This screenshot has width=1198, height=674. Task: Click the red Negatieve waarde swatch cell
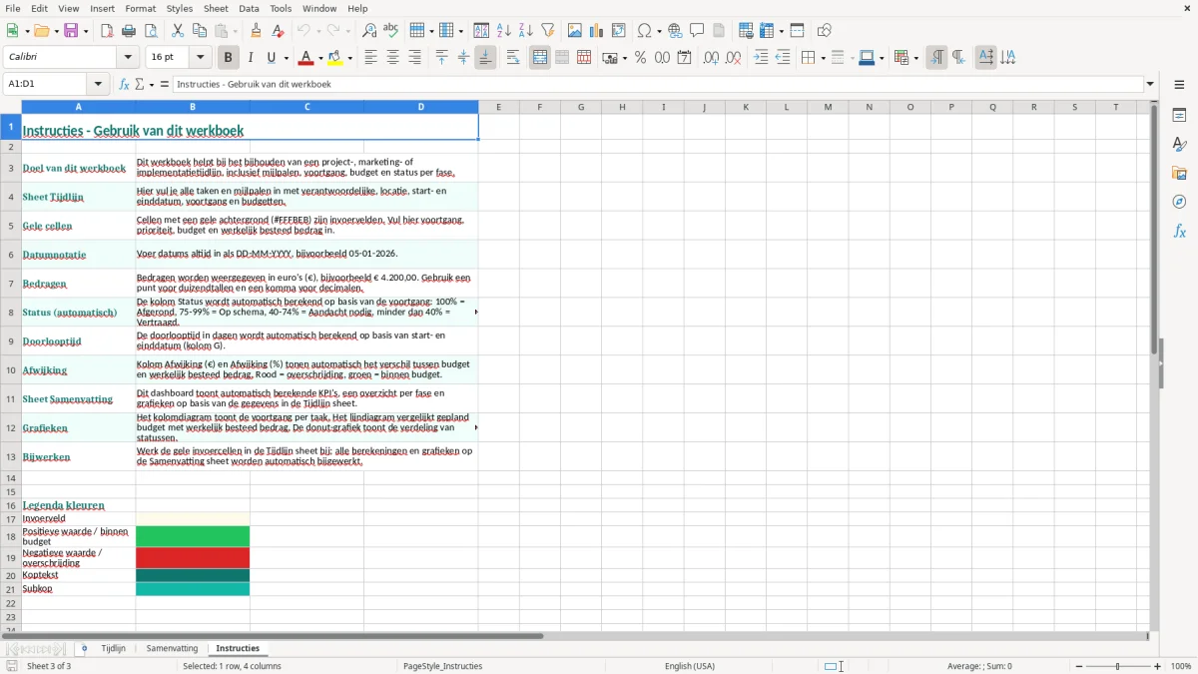(x=193, y=557)
